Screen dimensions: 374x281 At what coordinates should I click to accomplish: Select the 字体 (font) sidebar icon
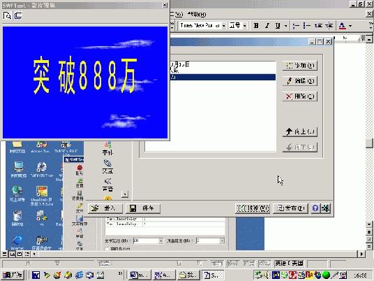tap(107, 148)
